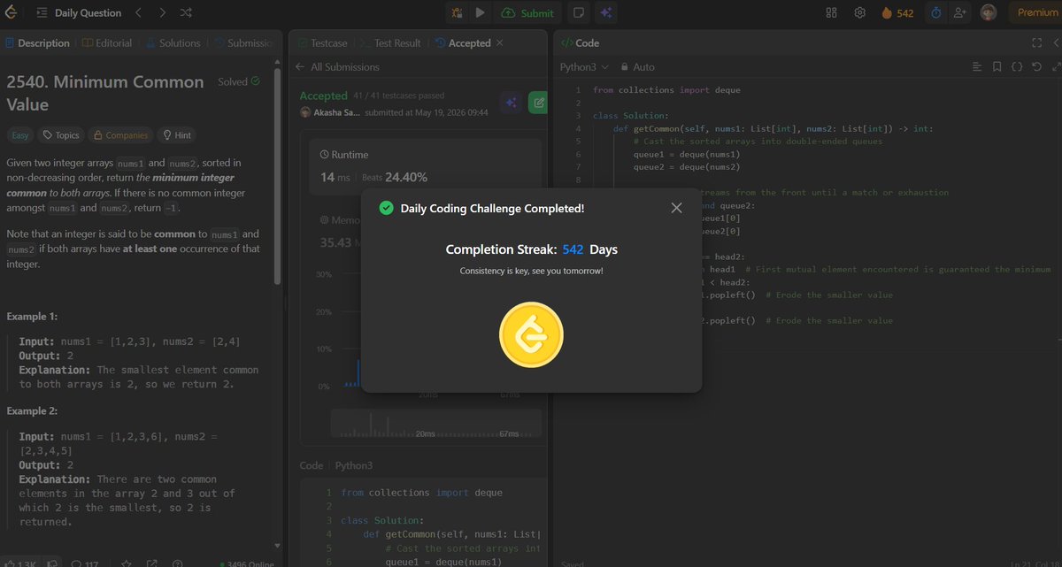Image resolution: width=1062 pixels, height=567 pixels.
Task: Select the Runtime stats card
Action: (x=425, y=165)
